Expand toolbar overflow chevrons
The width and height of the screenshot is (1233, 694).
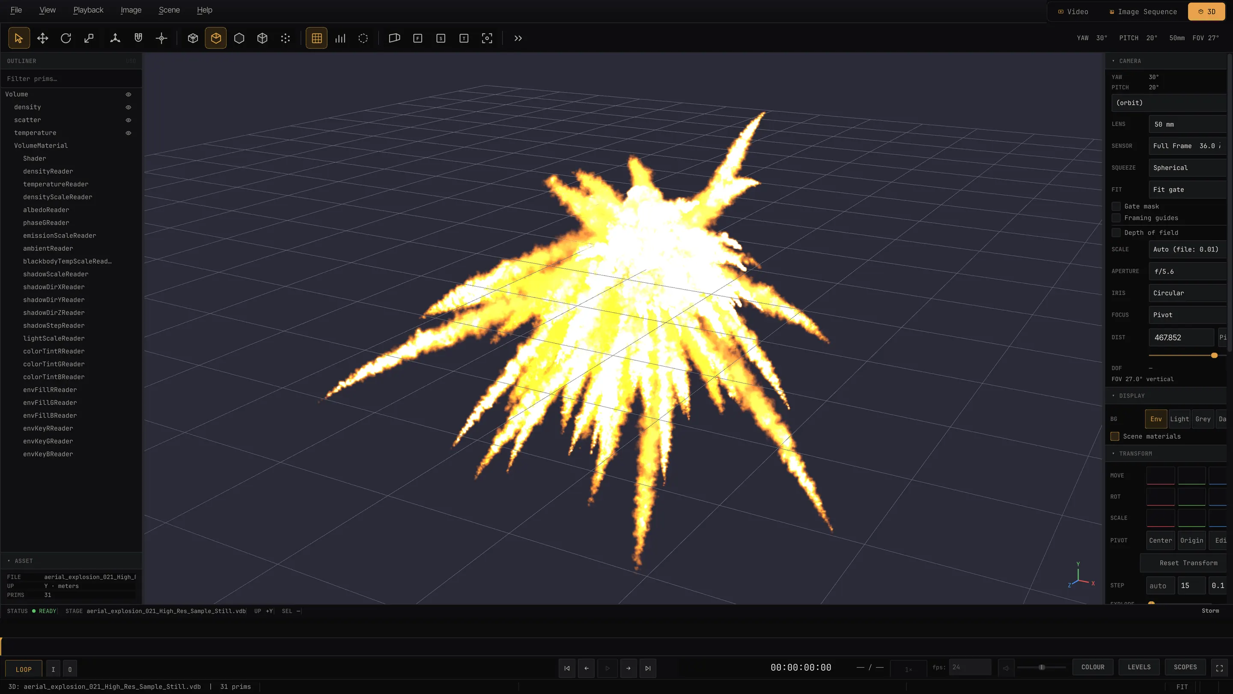[518, 38]
